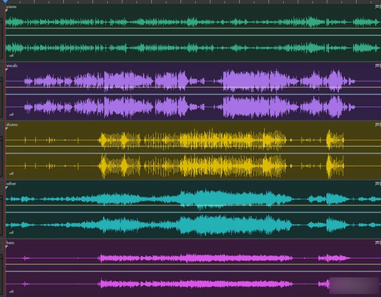381x297 pixels.
Task: Click the clip volume icon on the drums clip
Action: (11, 174)
